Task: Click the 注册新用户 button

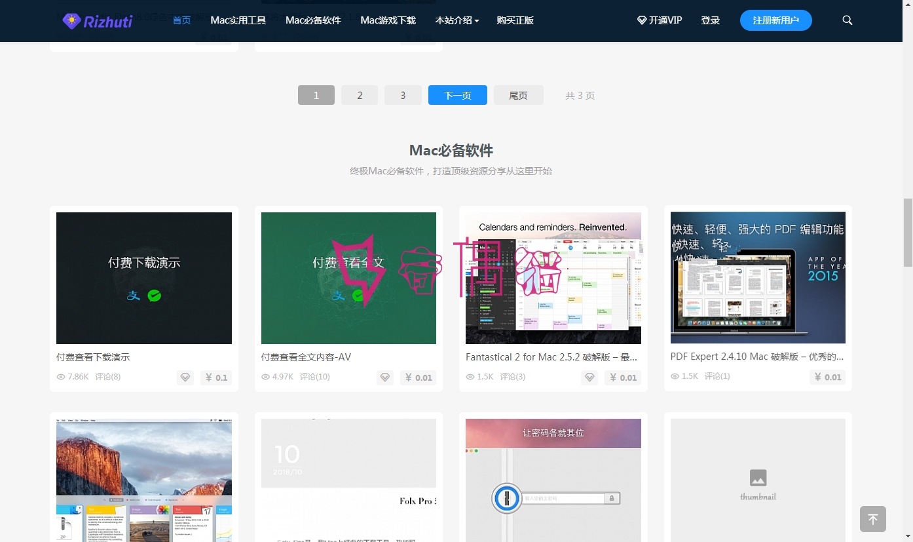Action: 775,20
